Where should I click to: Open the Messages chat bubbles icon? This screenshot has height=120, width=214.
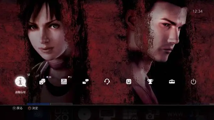[x=86, y=82]
